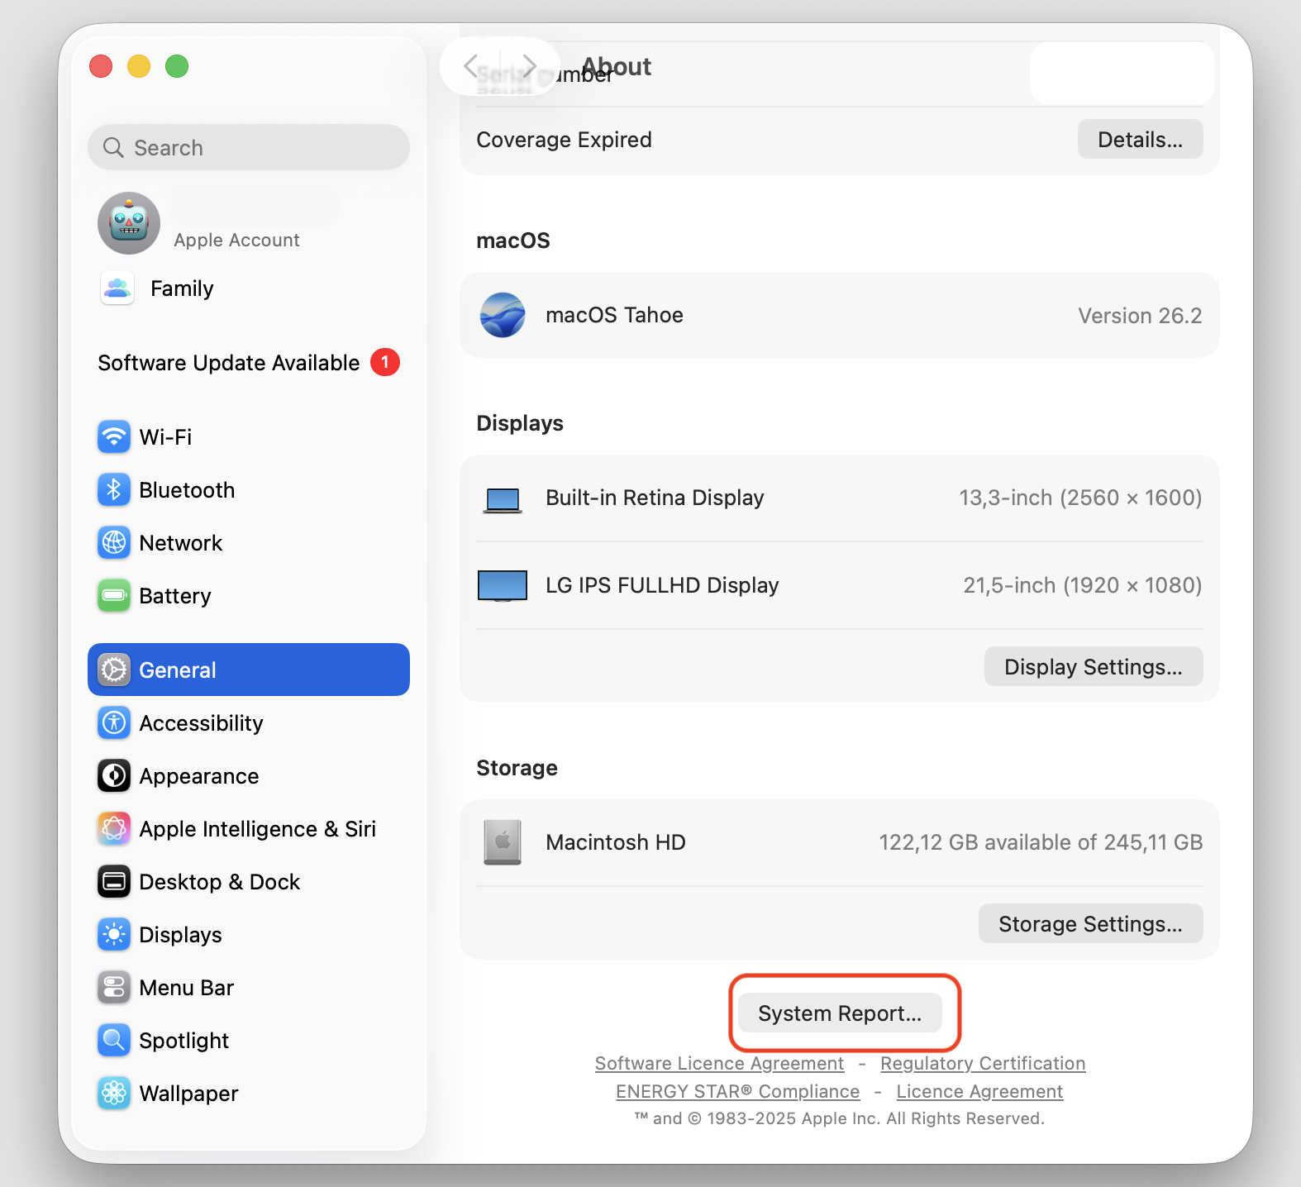Image resolution: width=1301 pixels, height=1187 pixels.
Task: Select the Appearance label in sidebar
Action: click(199, 776)
